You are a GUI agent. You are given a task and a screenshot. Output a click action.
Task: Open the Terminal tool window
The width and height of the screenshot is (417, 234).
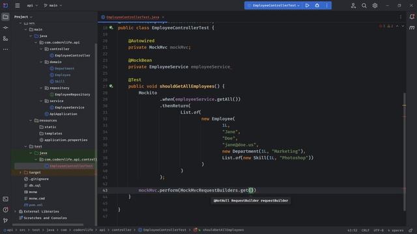(5, 199)
